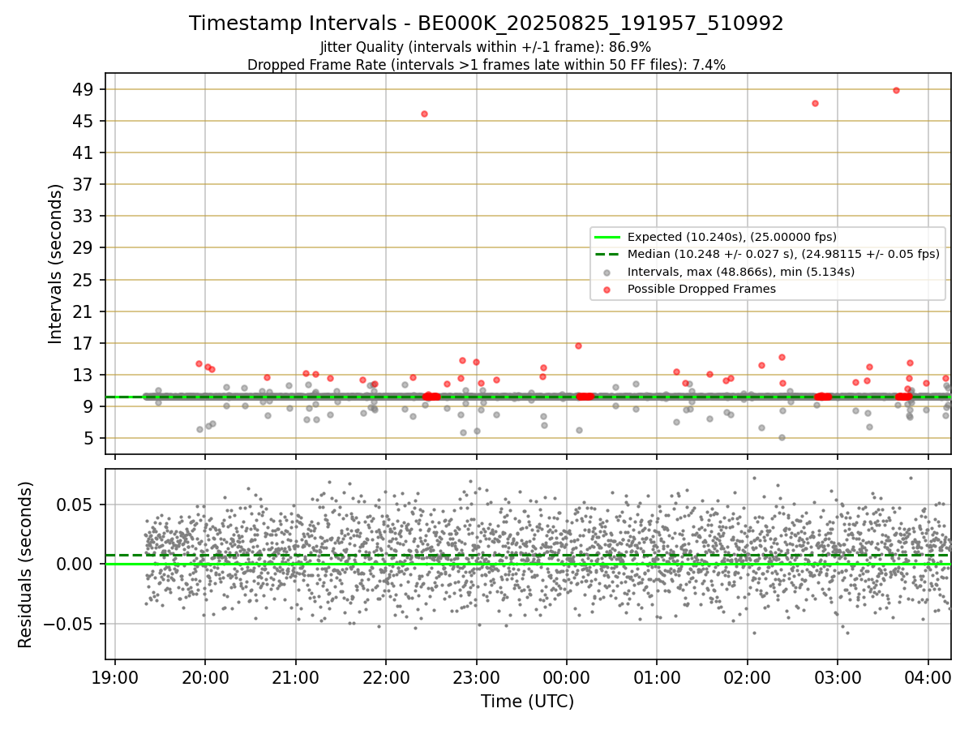973x730 pixels.
Task: Click the 'Time (UTC)' x-axis label
Action: (528, 702)
